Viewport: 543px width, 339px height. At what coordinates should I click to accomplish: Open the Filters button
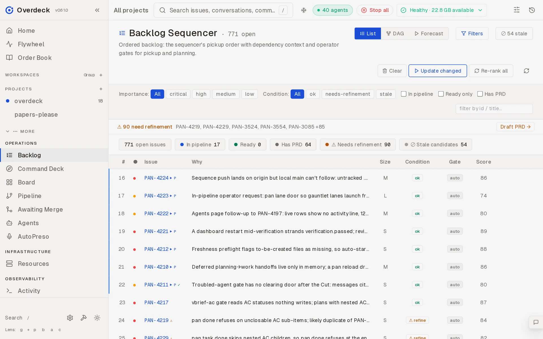pyautogui.click(x=472, y=34)
